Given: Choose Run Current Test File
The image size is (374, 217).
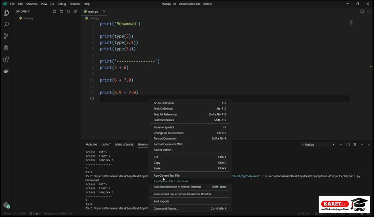Looking at the screenshot, I should click(190, 175).
